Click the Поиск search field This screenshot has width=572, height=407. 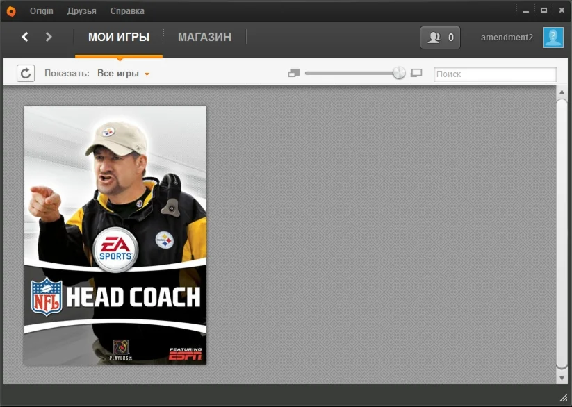click(x=495, y=74)
